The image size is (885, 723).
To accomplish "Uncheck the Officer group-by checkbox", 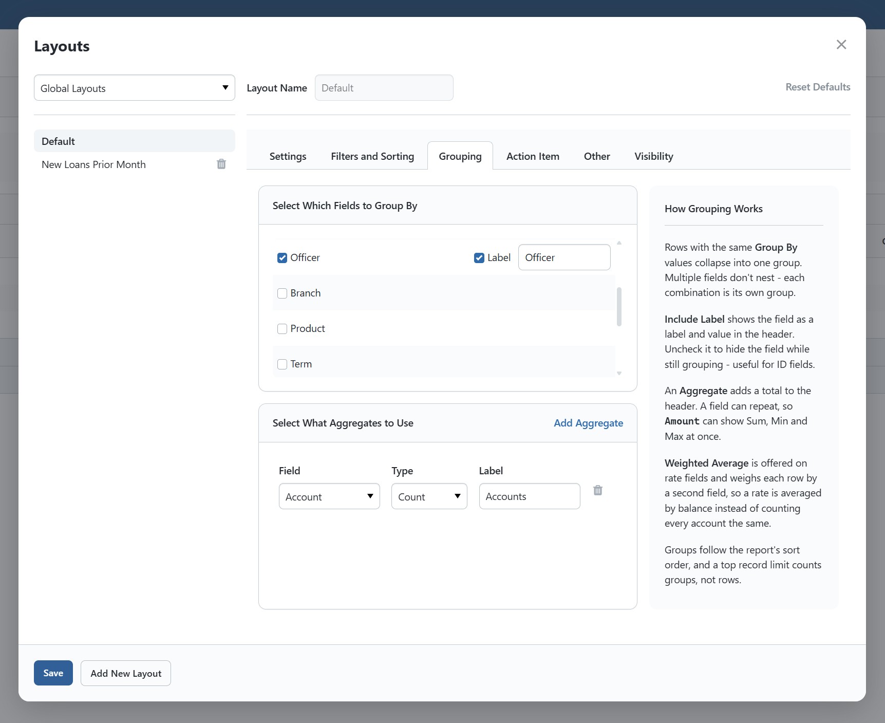I will (282, 258).
